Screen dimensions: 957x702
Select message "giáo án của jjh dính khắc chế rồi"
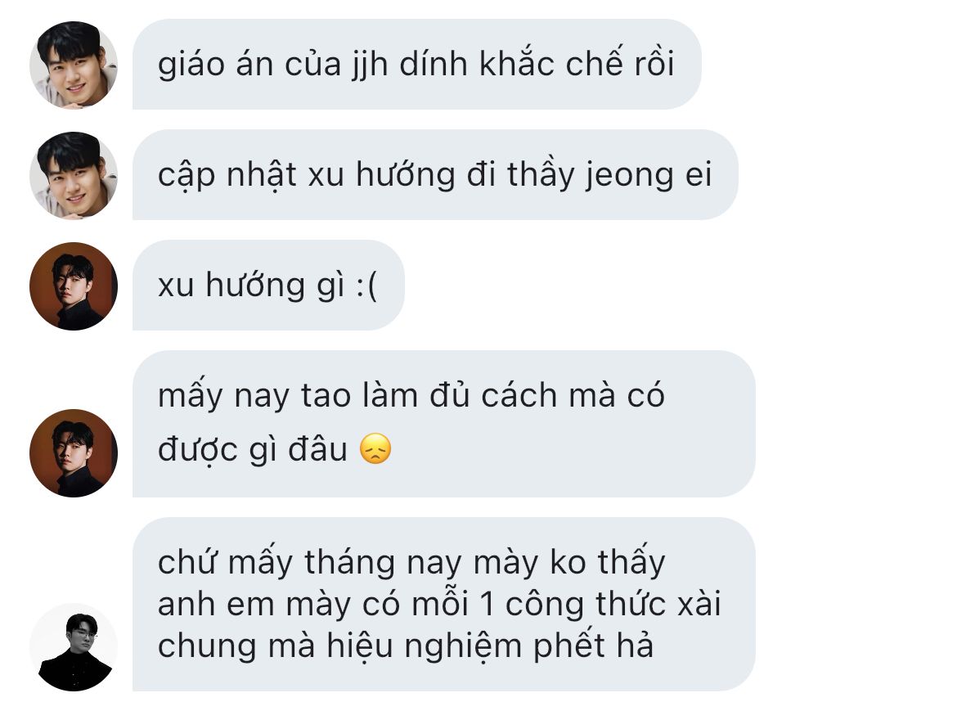417,64
